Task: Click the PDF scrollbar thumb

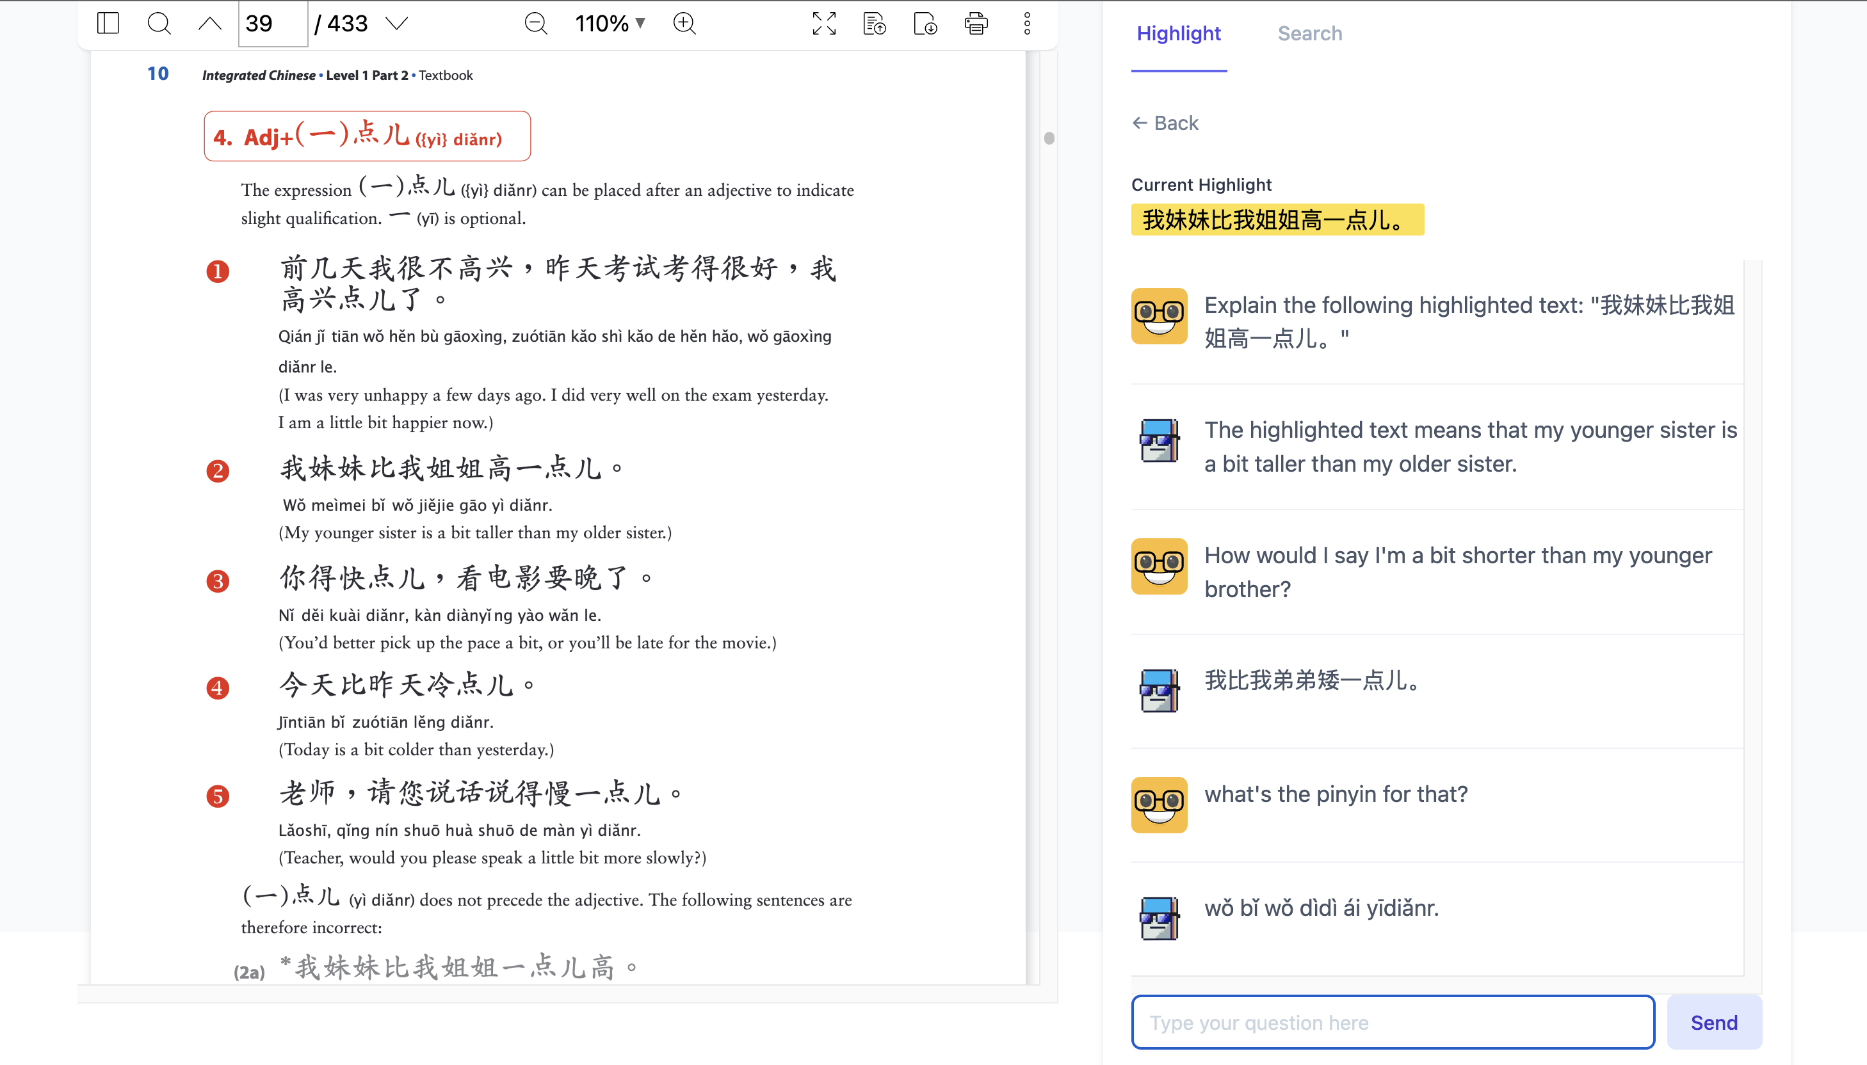Action: [x=1049, y=138]
